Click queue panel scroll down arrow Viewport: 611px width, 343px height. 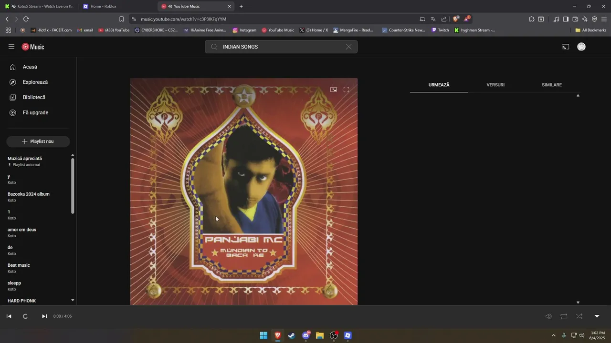(578, 303)
